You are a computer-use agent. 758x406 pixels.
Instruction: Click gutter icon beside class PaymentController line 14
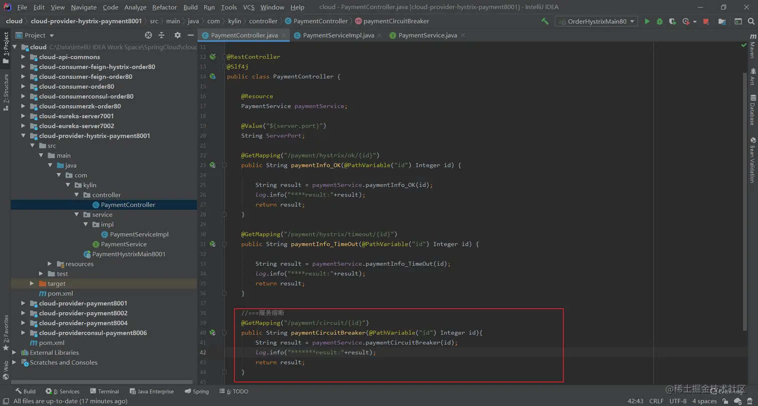(x=213, y=77)
